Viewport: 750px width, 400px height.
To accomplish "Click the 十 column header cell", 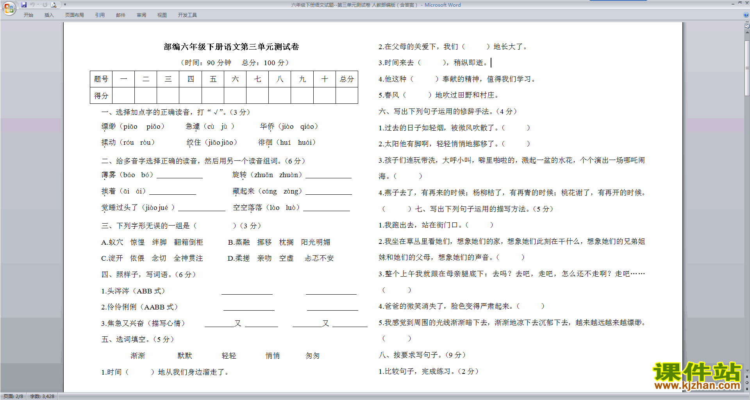I will [325, 79].
